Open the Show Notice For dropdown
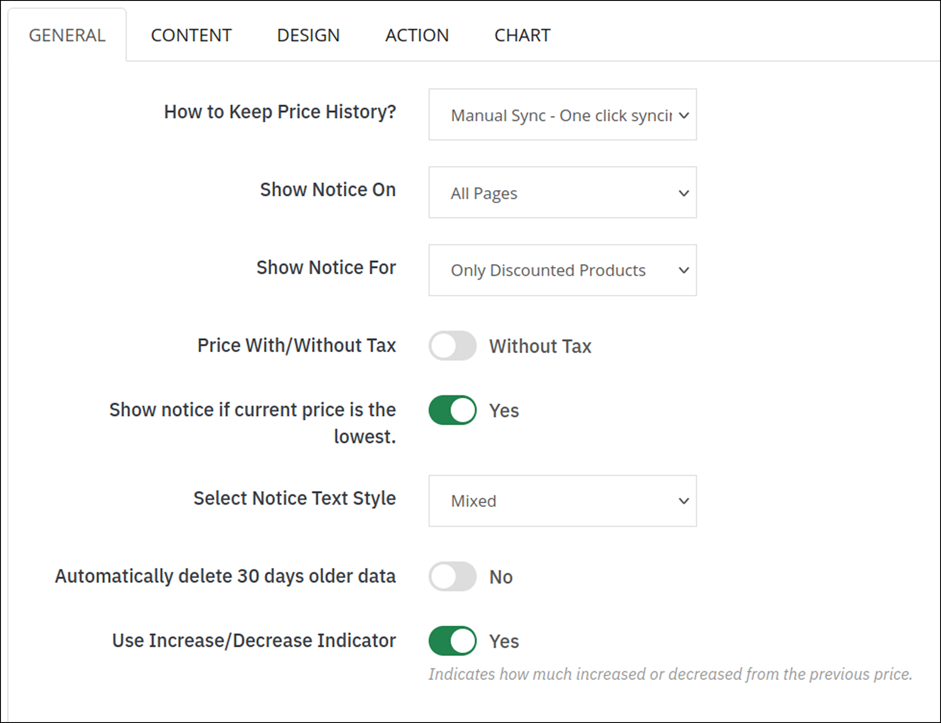The width and height of the screenshot is (941, 723). [562, 270]
